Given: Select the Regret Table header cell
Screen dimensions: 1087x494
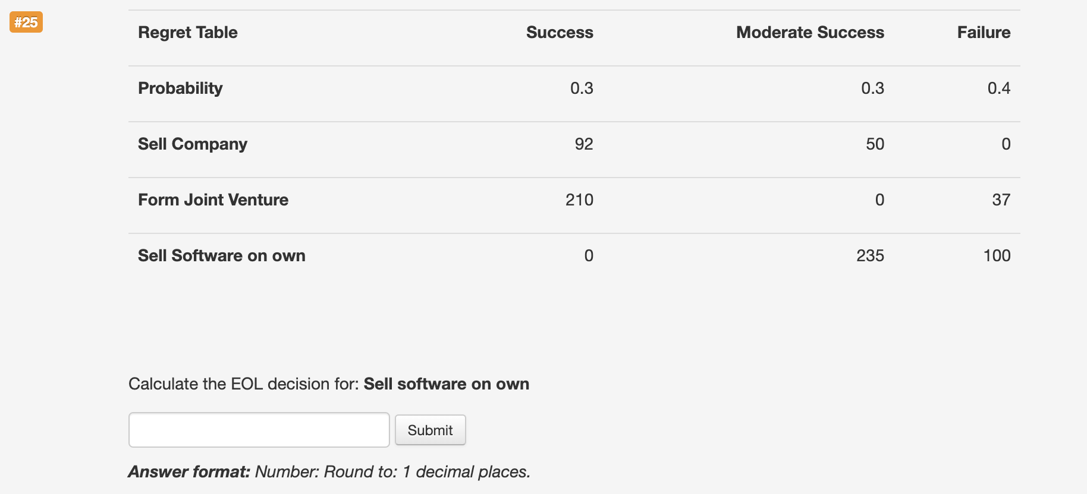Looking at the screenshot, I should pos(187,33).
